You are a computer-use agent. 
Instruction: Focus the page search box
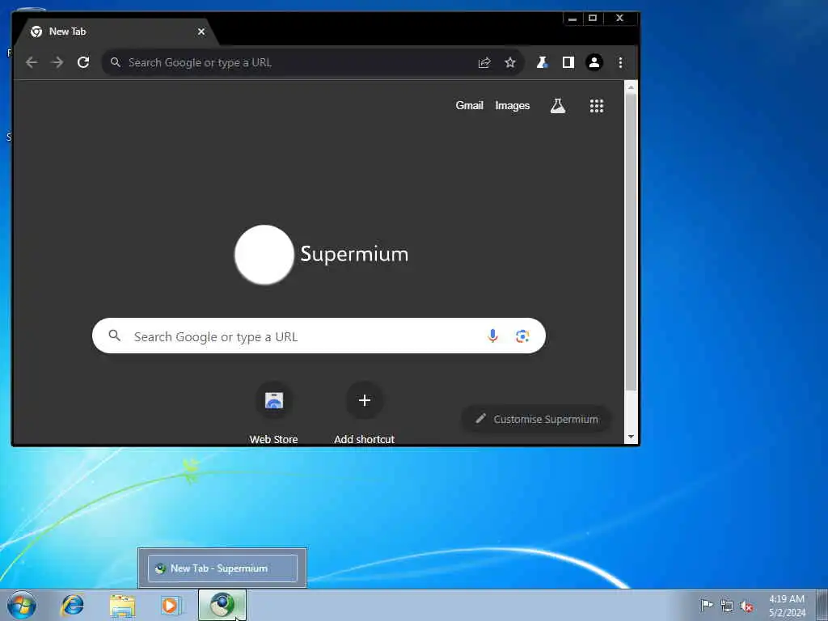pyautogui.click(x=319, y=336)
